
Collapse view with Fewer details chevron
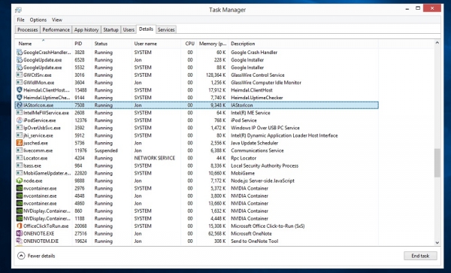click(21, 256)
